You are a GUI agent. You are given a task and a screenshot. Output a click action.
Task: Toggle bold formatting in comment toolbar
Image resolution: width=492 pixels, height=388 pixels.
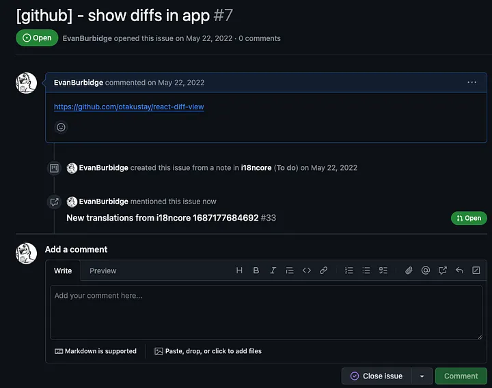point(256,271)
